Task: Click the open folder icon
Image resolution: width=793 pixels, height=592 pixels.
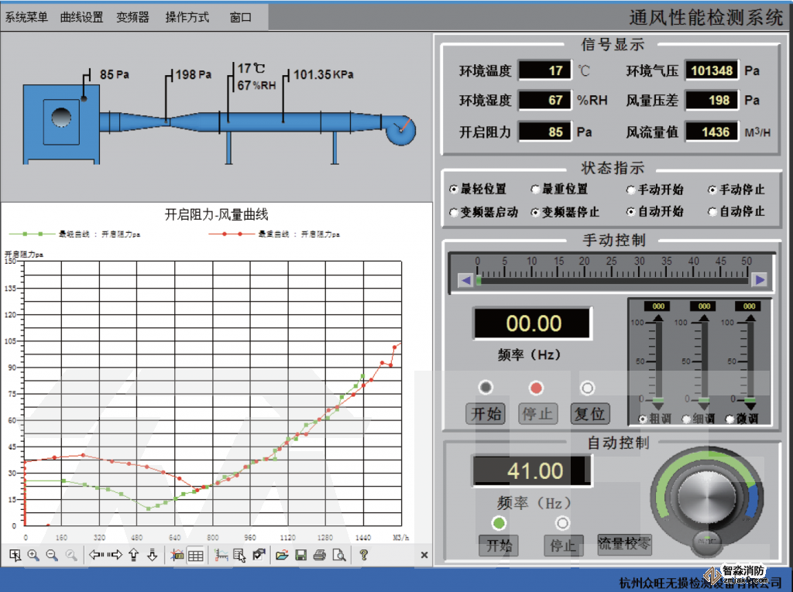Action: [282, 555]
